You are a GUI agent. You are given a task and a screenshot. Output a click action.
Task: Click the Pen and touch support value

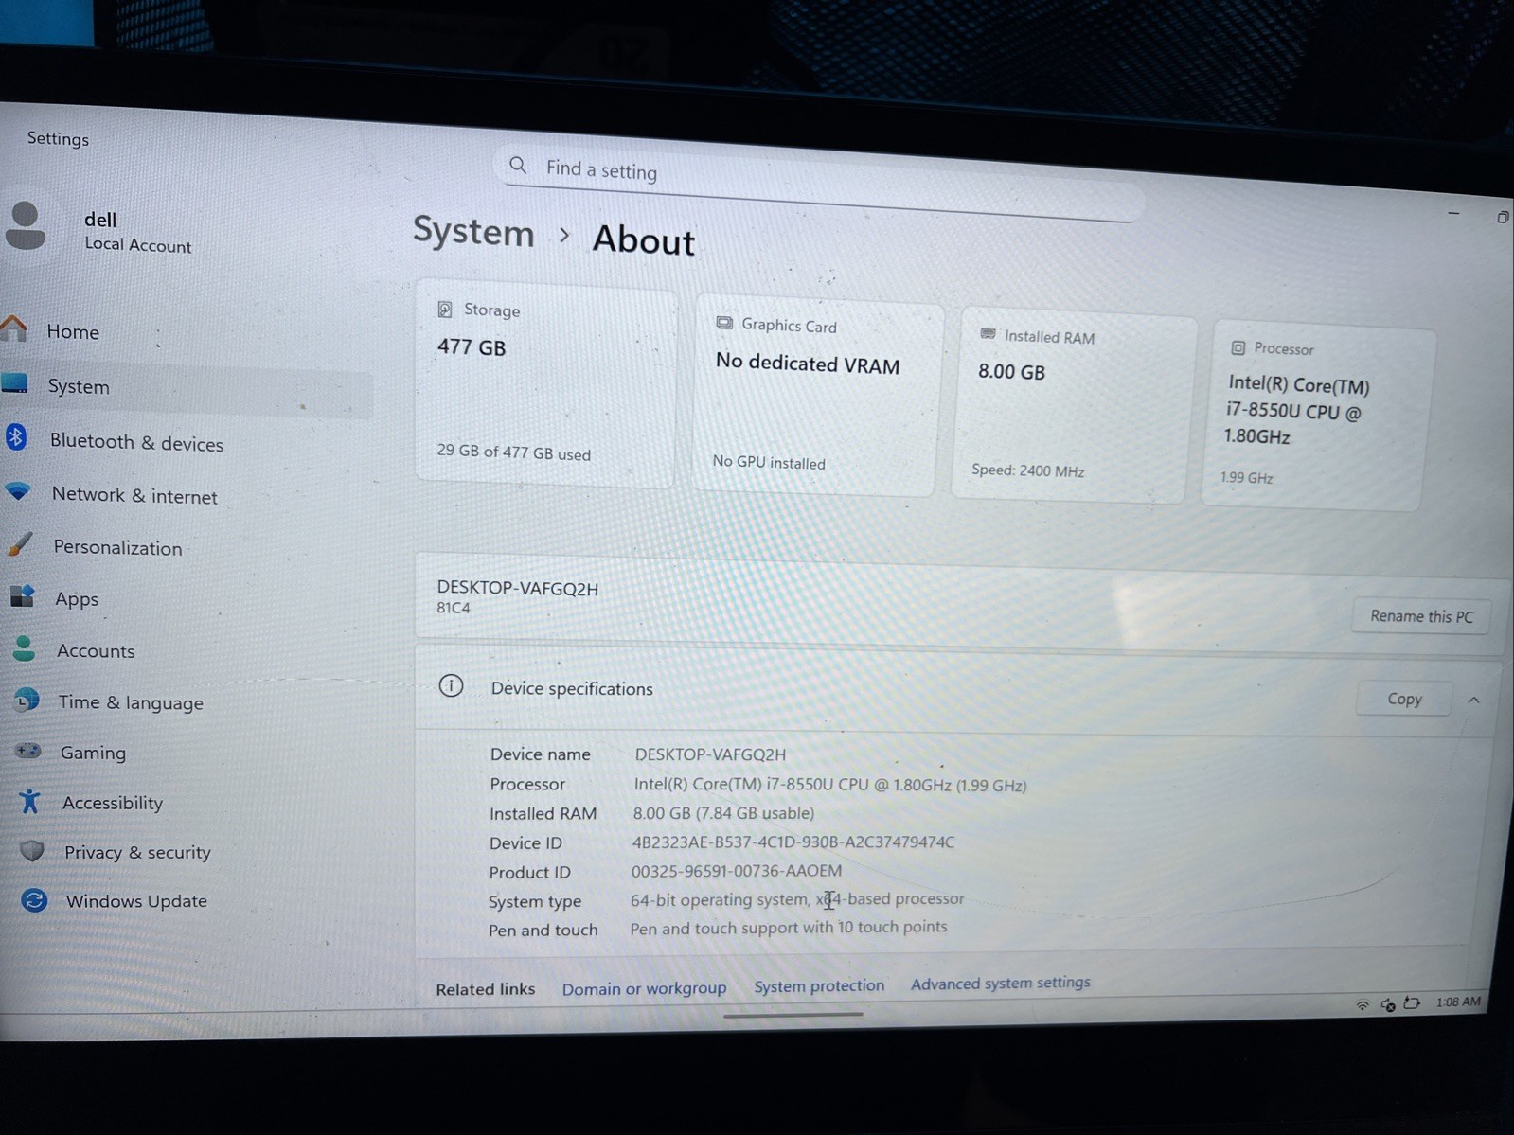coord(789,927)
